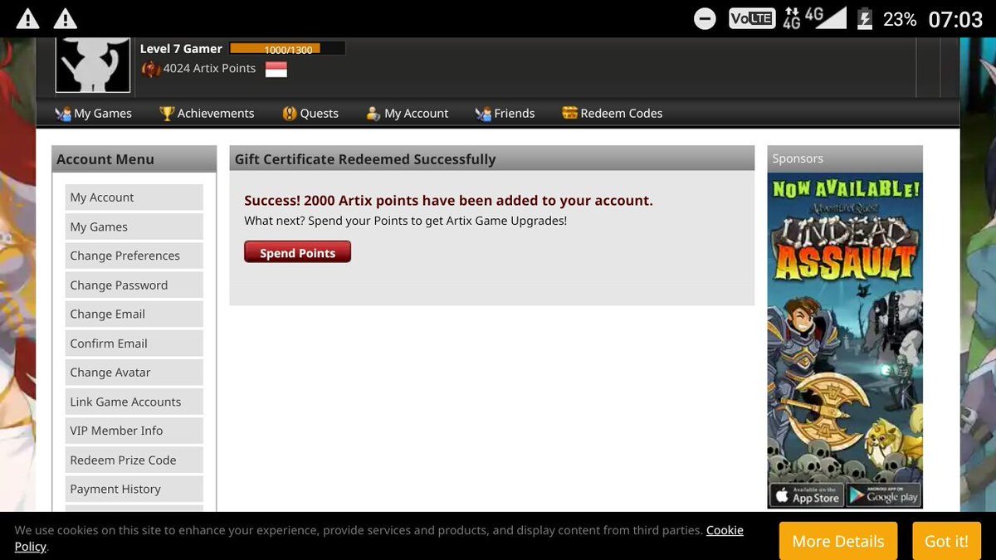Click the Achievements trophy icon
This screenshot has width=996, height=560.
click(167, 114)
